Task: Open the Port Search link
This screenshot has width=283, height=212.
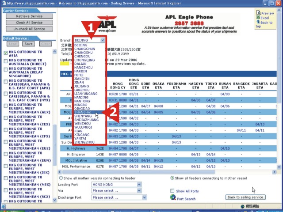Action: coord(186,199)
